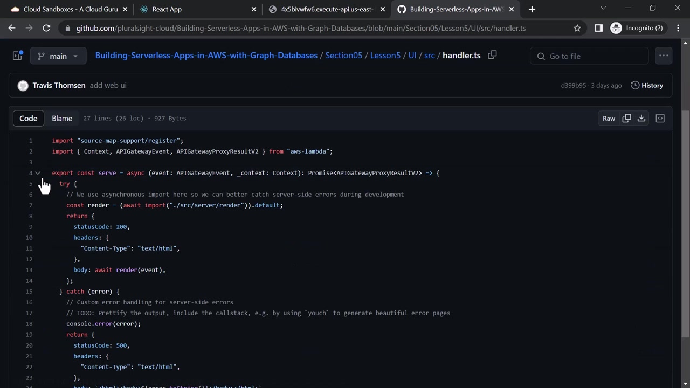This screenshot has width=690, height=388.
Task: Reload the page
Action: pyautogui.click(x=46, y=28)
